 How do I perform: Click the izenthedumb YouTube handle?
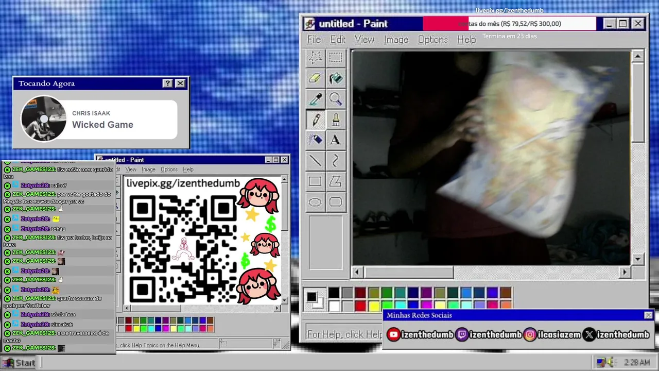427,335
